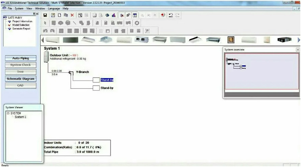Click the table window icon in toolbar

135,15
